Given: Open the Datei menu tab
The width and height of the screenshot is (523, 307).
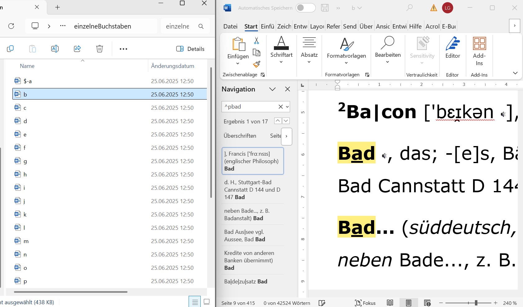Looking at the screenshot, I should point(230,26).
